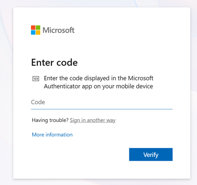
Task: Click the blue underline of the Code field
Action: point(102,109)
